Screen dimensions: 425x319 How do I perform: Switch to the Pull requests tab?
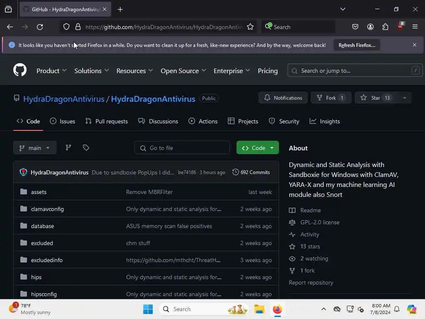pos(107,122)
